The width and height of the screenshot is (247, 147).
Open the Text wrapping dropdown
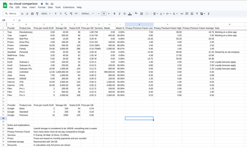(168, 14)
